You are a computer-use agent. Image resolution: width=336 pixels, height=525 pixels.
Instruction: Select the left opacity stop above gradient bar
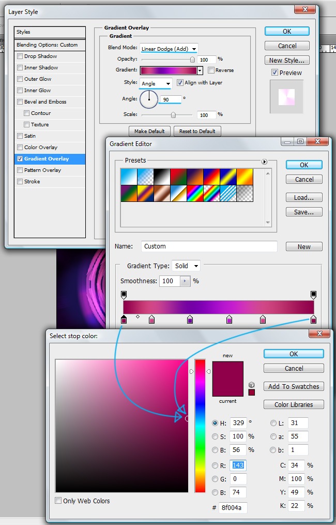pos(124,295)
